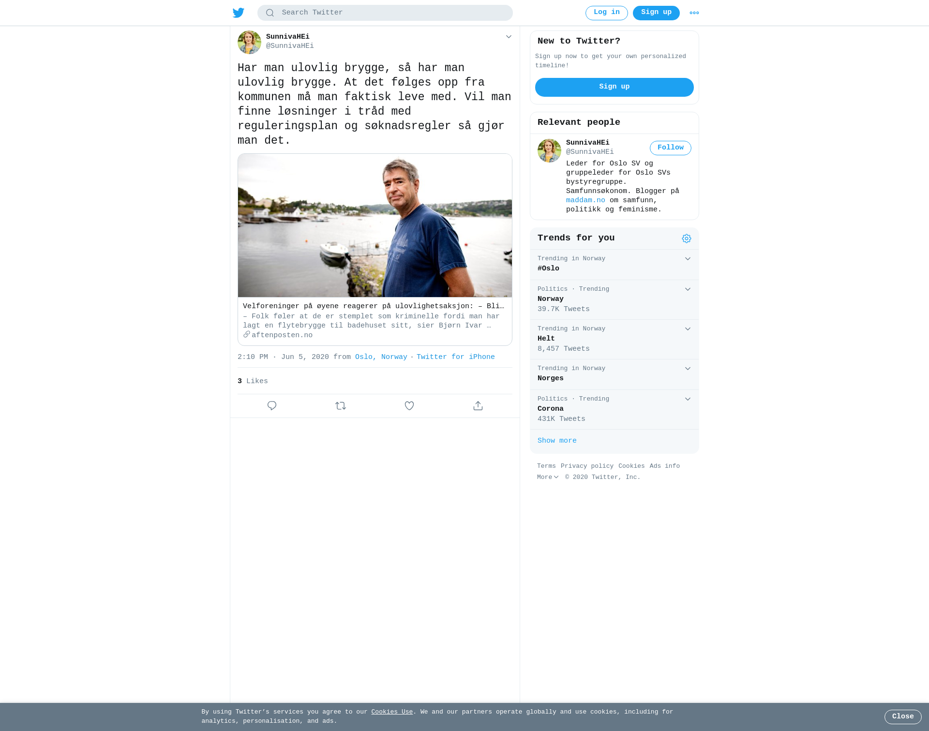
Task: Show more trends
Action: click(557, 441)
